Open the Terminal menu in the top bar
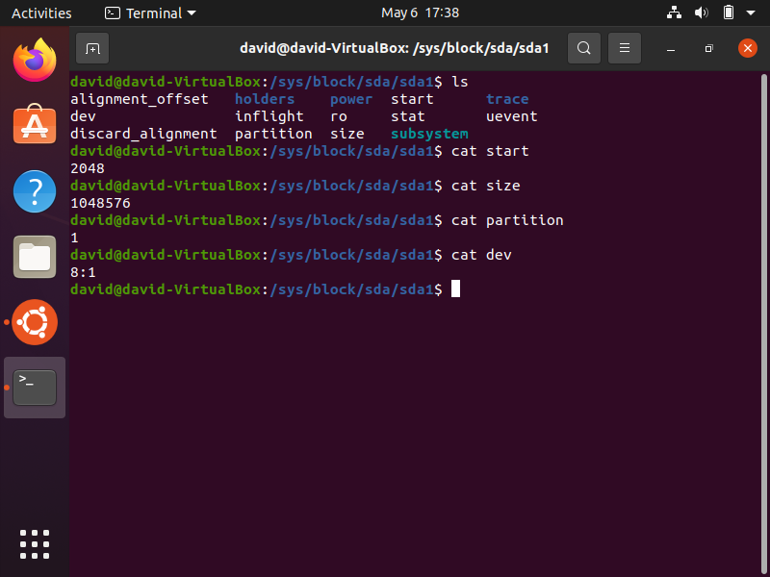Viewport: 770px width, 577px height. [149, 13]
